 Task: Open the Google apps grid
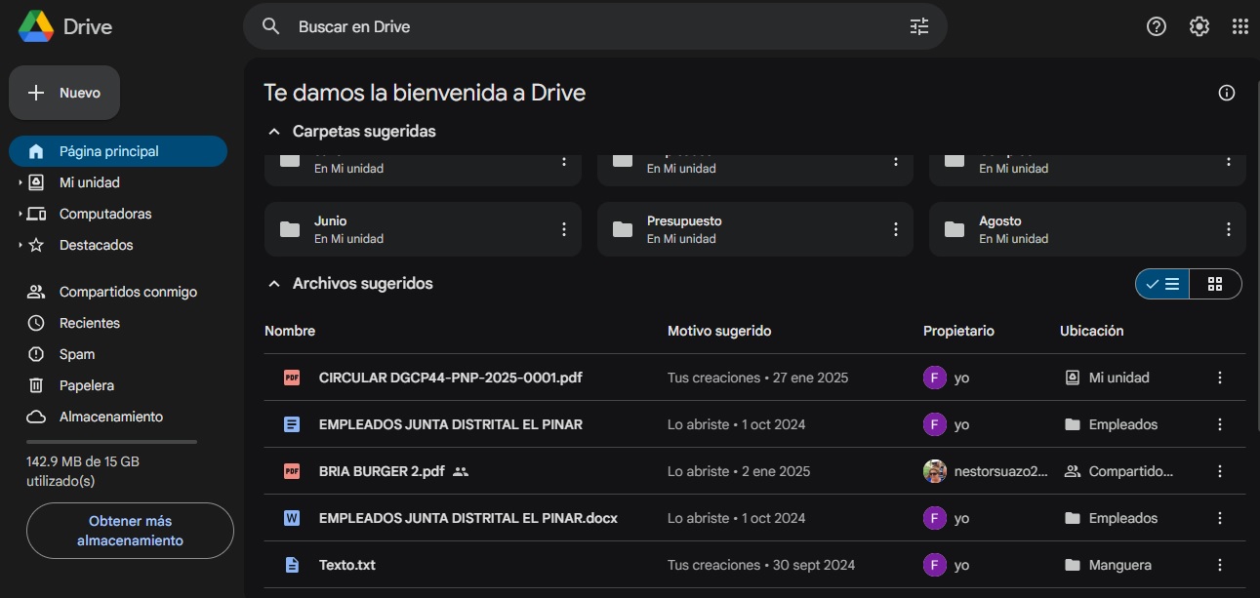(x=1240, y=26)
